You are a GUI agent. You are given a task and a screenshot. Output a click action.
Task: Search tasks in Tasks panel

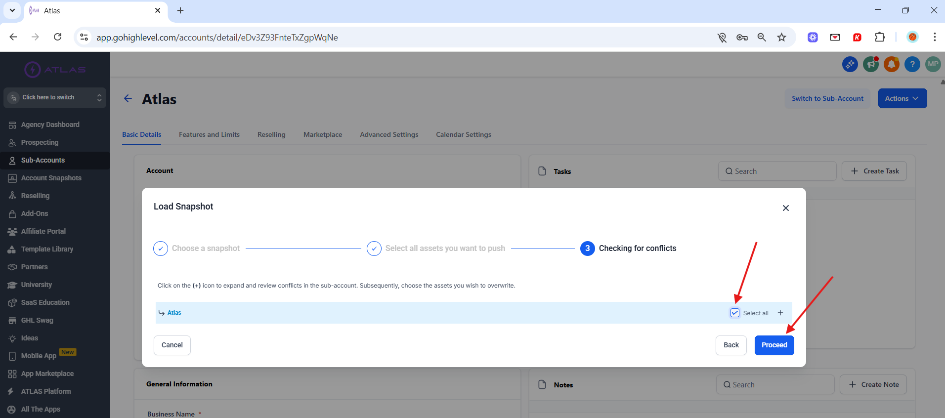pyautogui.click(x=777, y=171)
